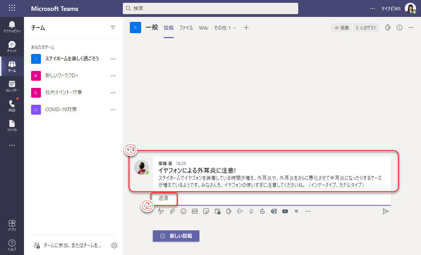
Task: Switch to the 投稿 tab
Action: point(169,28)
